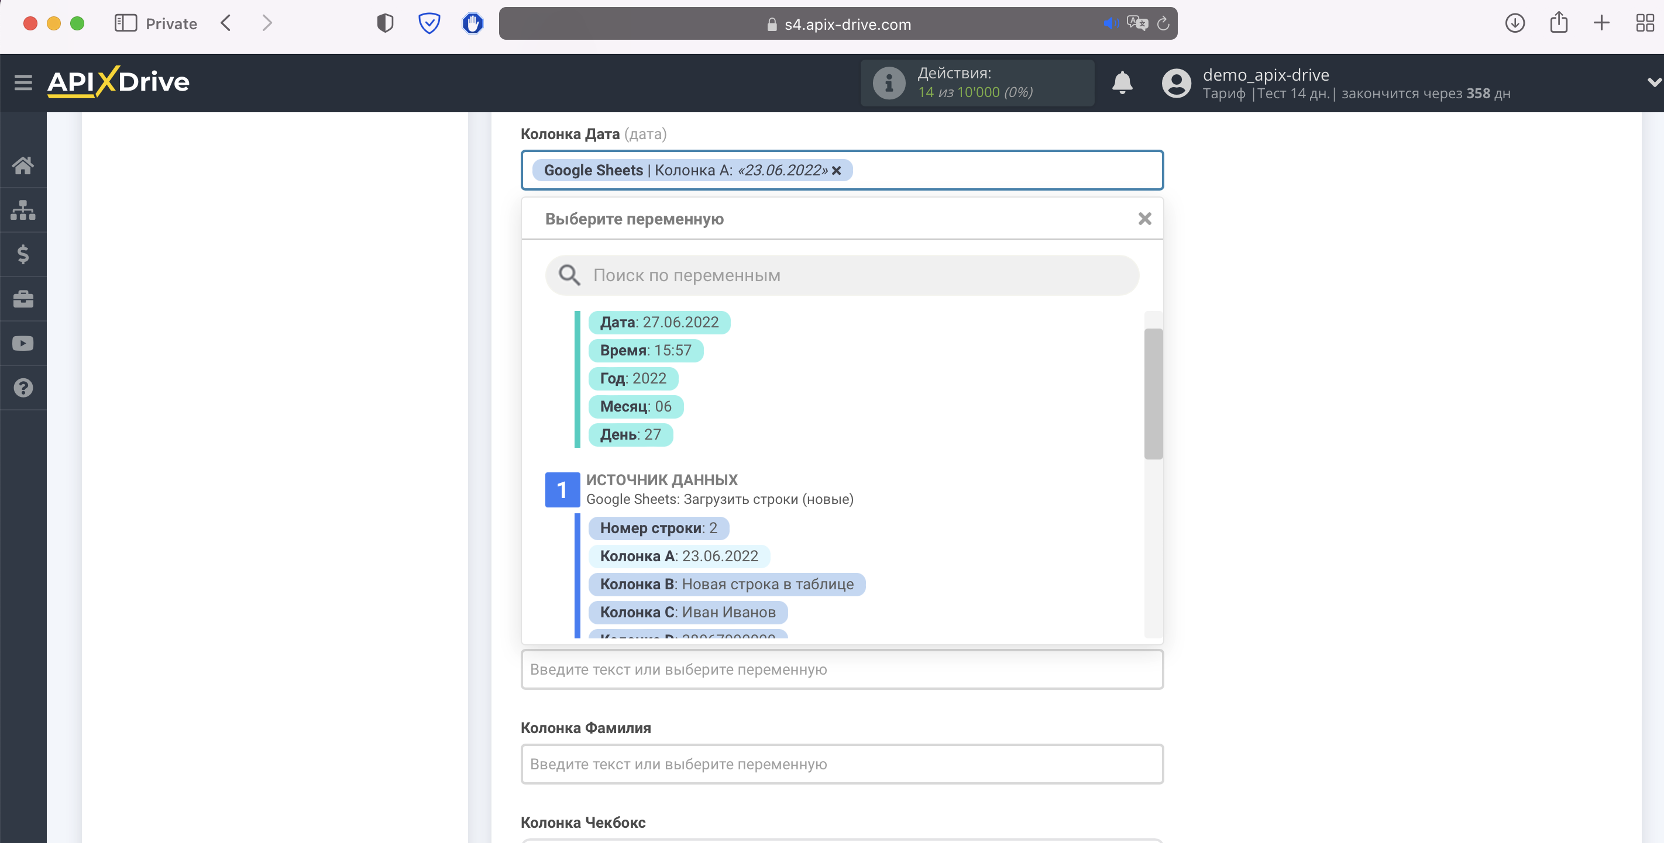Click the blue checkmark shield extension icon
1664x843 pixels.
point(429,23)
